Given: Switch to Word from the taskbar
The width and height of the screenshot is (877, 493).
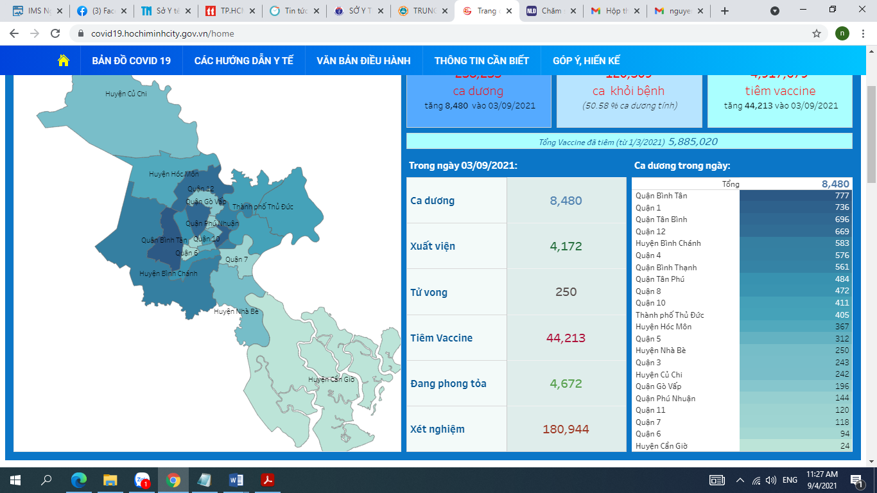Looking at the screenshot, I should pyautogui.click(x=236, y=480).
